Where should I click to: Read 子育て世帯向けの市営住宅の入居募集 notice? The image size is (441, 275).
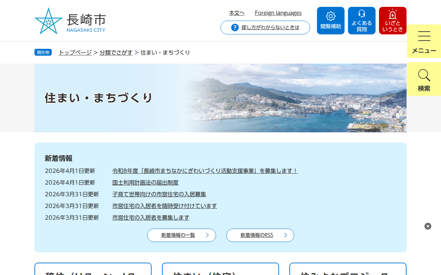159,194
